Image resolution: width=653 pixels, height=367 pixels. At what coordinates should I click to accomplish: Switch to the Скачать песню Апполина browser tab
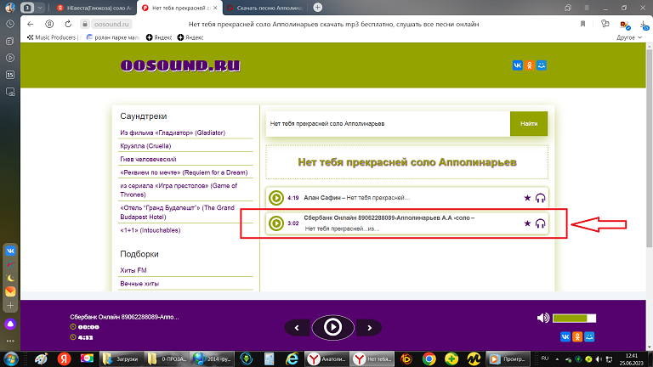point(265,8)
